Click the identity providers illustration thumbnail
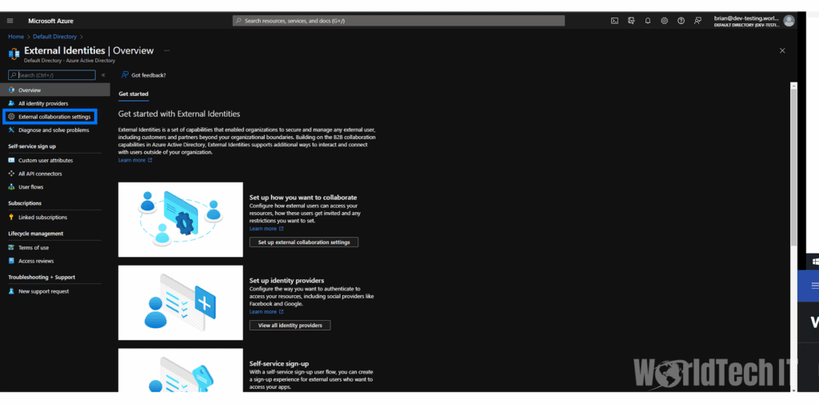Image resolution: width=819 pixels, height=404 pixels. coord(181,302)
